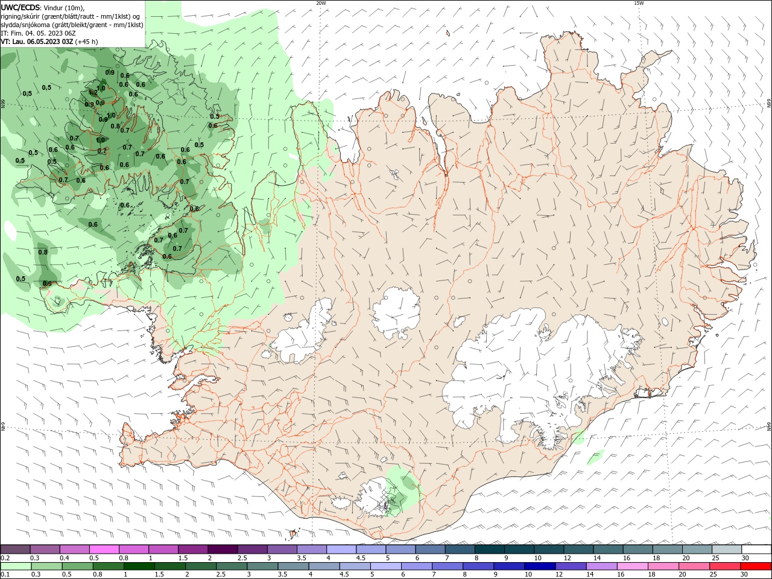Pick the light green 0.3 swatch in bottom legend row
772x579 pixels.
pyautogui.click(x=46, y=566)
